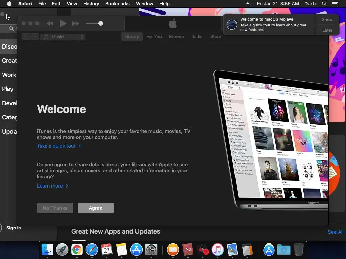The width and height of the screenshot is (346, 259).
Task: Click the Agree button
Action: pyautogui.click(x=96, y=208)
